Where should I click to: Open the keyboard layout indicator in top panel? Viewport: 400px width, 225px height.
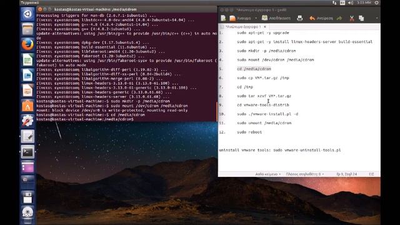[342, 2]
